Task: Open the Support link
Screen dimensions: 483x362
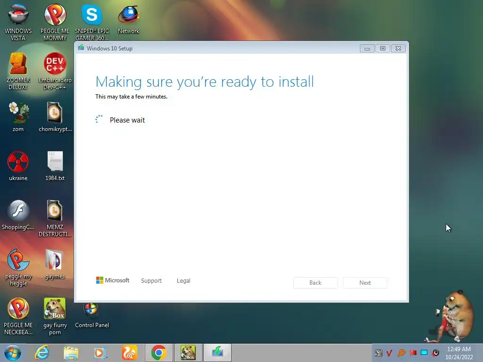Action: 151,281
